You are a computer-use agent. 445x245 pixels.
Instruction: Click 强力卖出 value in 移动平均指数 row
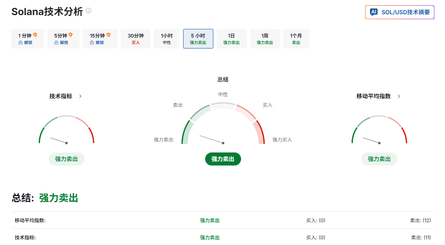click(210, 220)
